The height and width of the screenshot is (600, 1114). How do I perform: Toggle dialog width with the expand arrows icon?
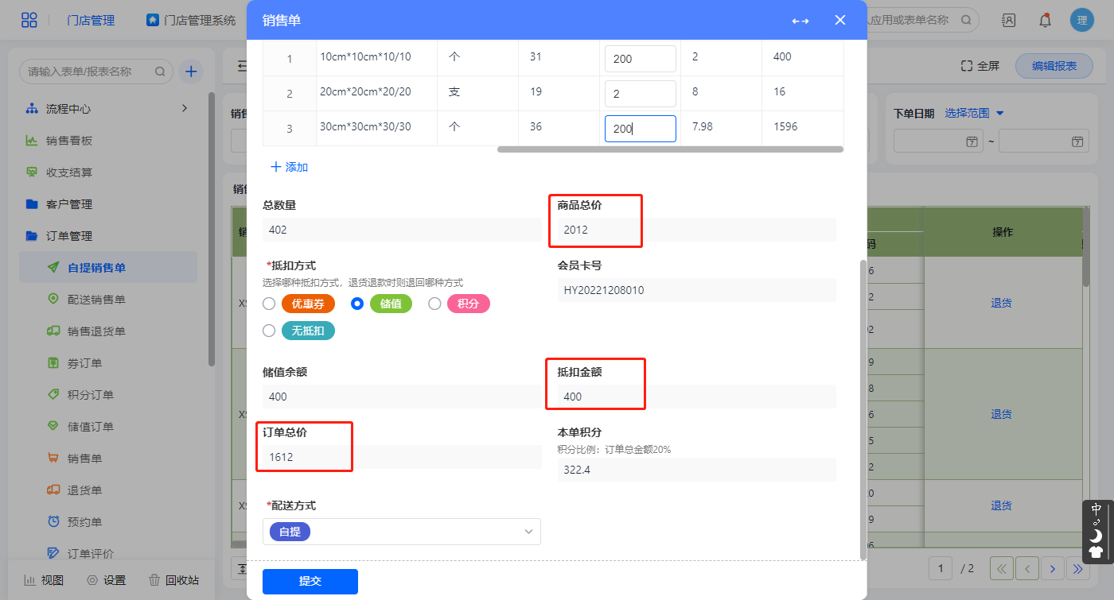pos(800,21)
